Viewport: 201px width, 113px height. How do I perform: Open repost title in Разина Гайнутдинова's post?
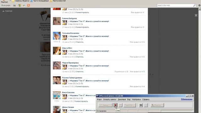89,81
